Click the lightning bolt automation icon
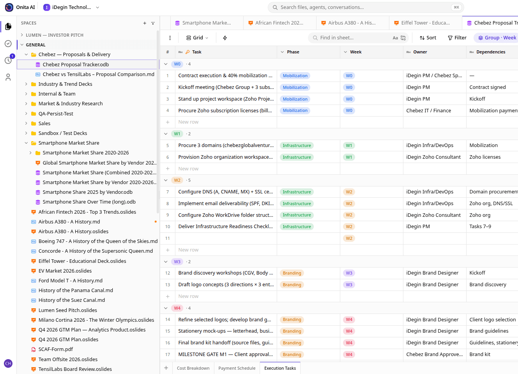 tap(225, 38)
